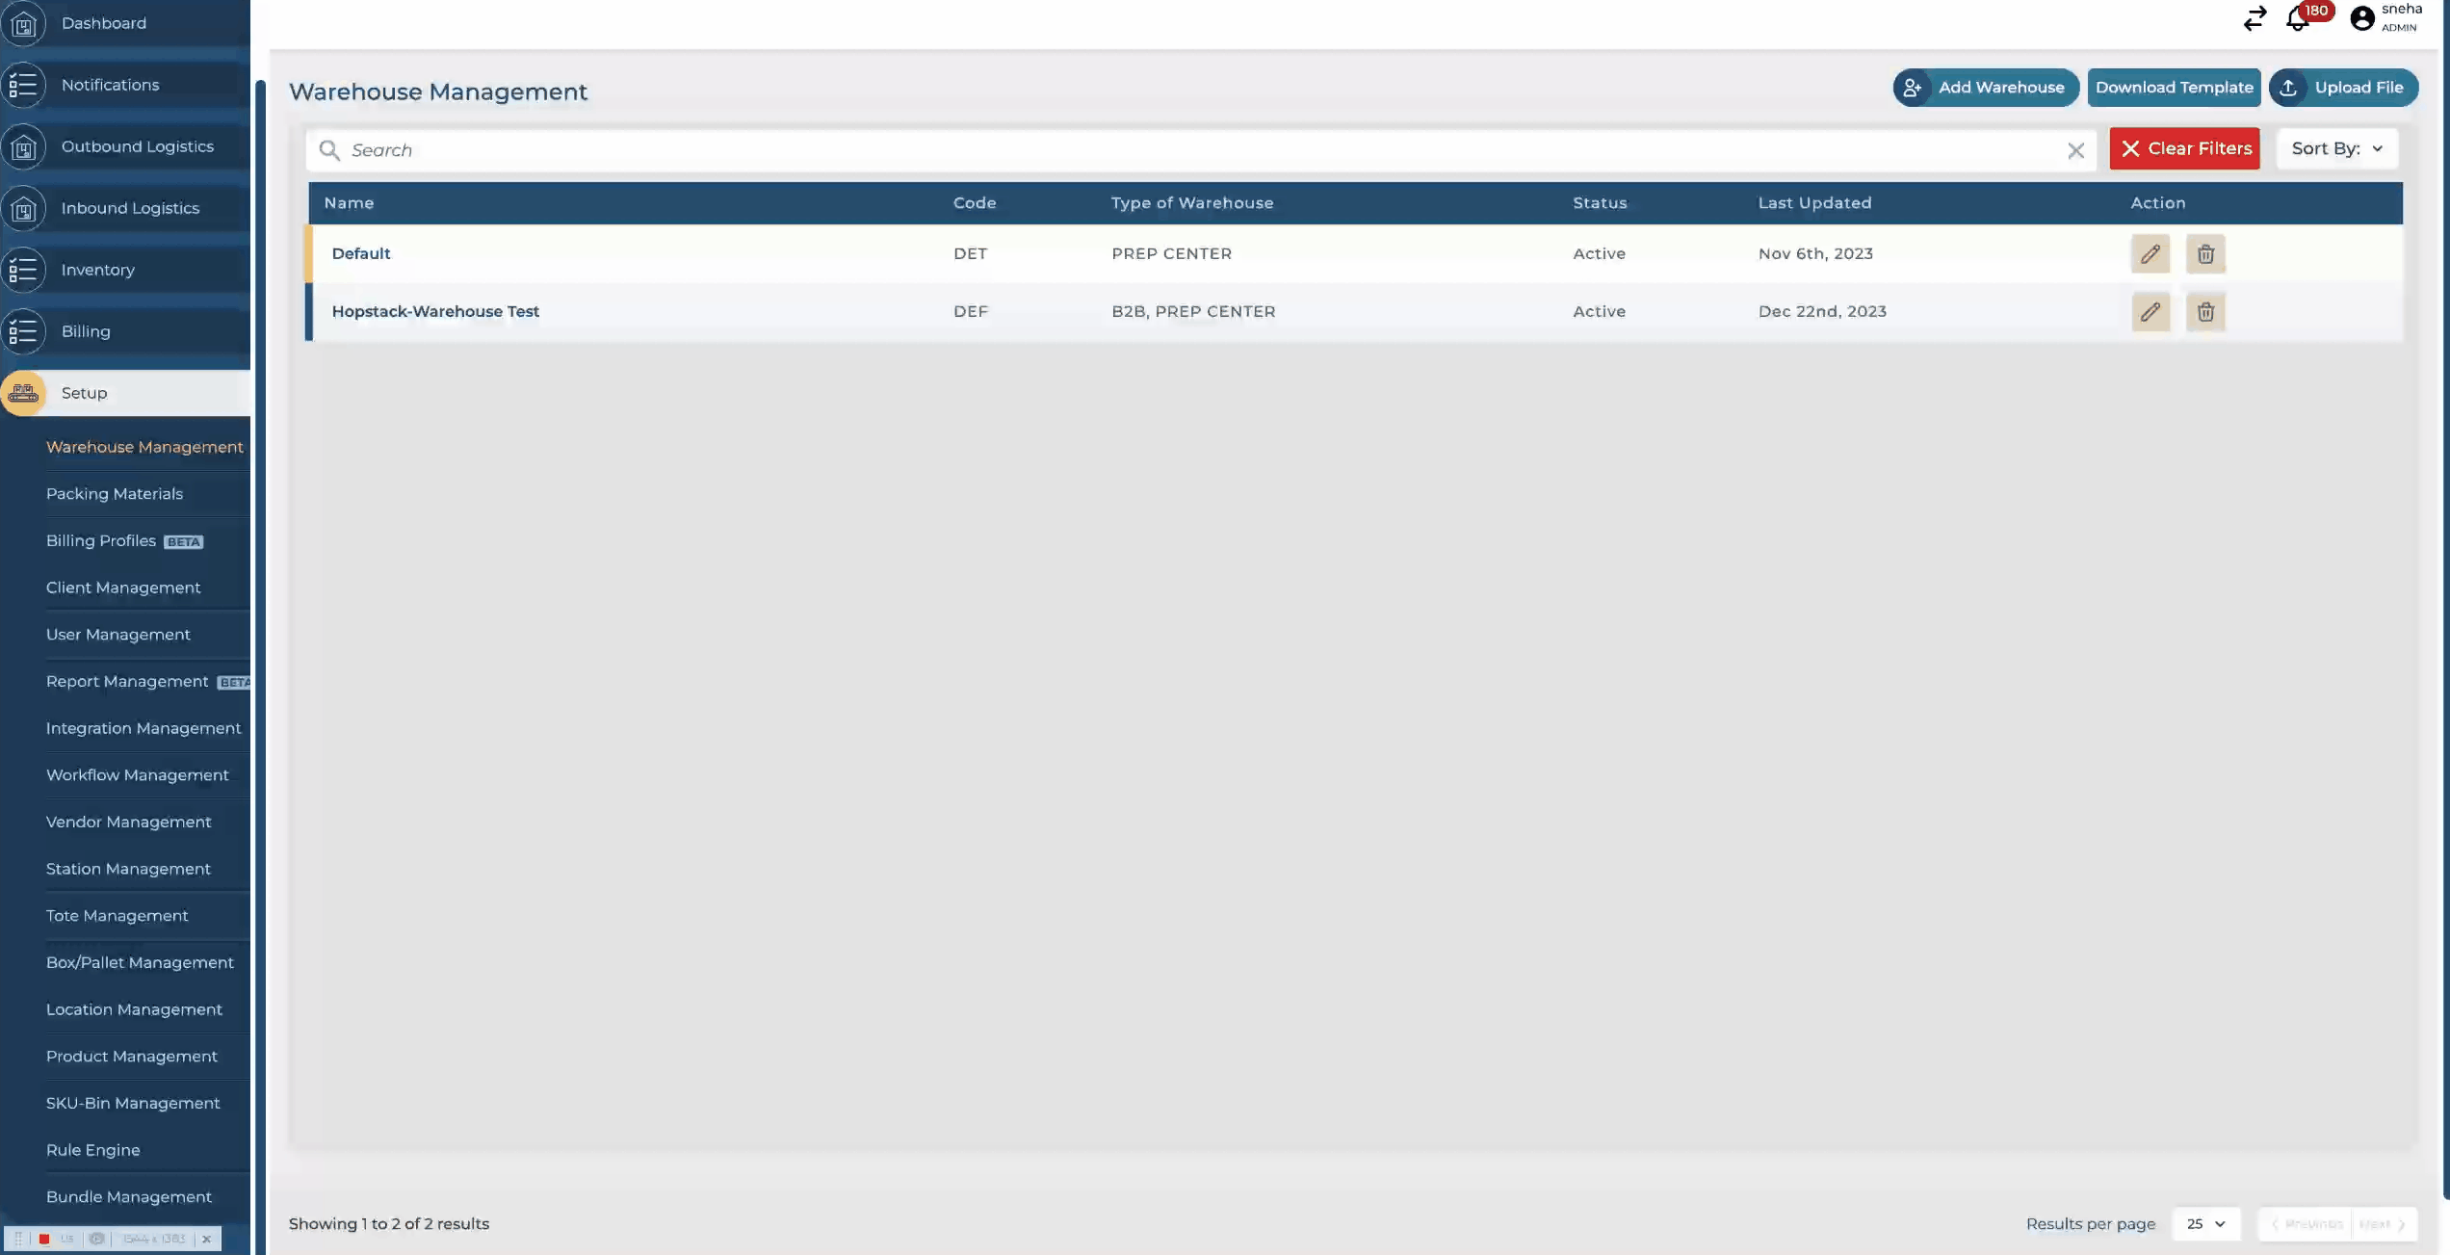The image size is (2450, 1255).
Task: Click the swap arrows icon in the header
Action: (2255, 18)
